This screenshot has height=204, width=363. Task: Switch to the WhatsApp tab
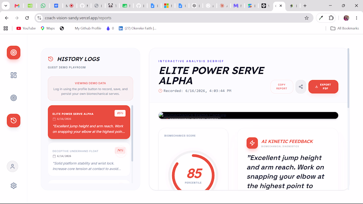click(43, 6)
